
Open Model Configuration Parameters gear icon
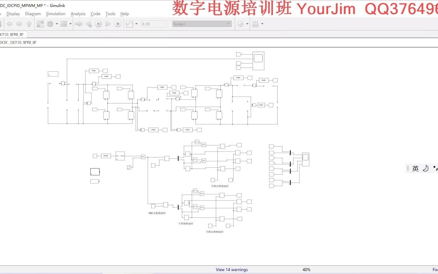coord(50,23)
